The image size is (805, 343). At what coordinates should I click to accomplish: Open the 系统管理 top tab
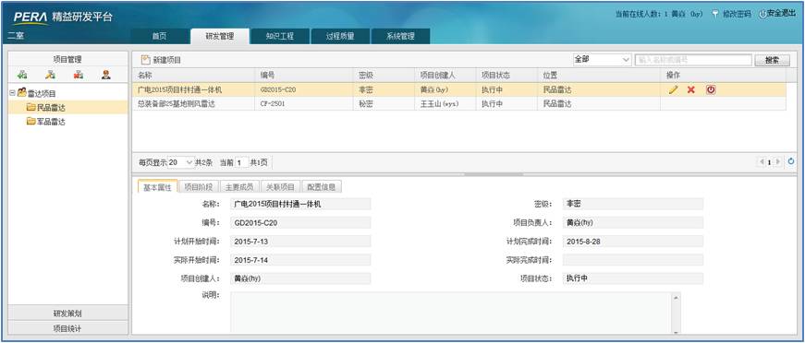click(x=400, y=36)
